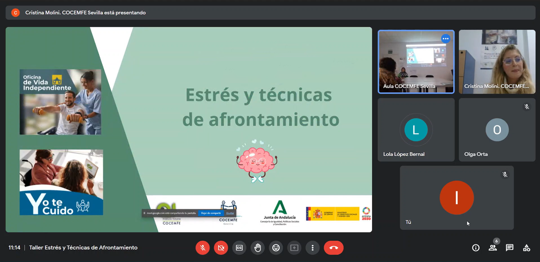
Task: Click the COCEMFE Sevilla logo on slide
Action: coord(228,213)
